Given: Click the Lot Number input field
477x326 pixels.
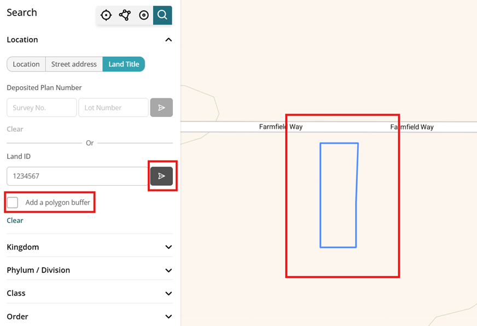Looking at the screenshot, I should click(x=113, y=108).
